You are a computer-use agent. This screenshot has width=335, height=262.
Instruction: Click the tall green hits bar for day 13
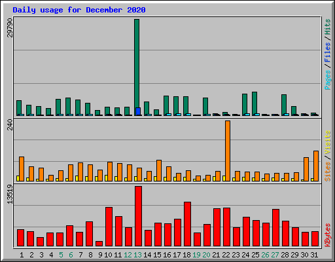tap(137, 64)
